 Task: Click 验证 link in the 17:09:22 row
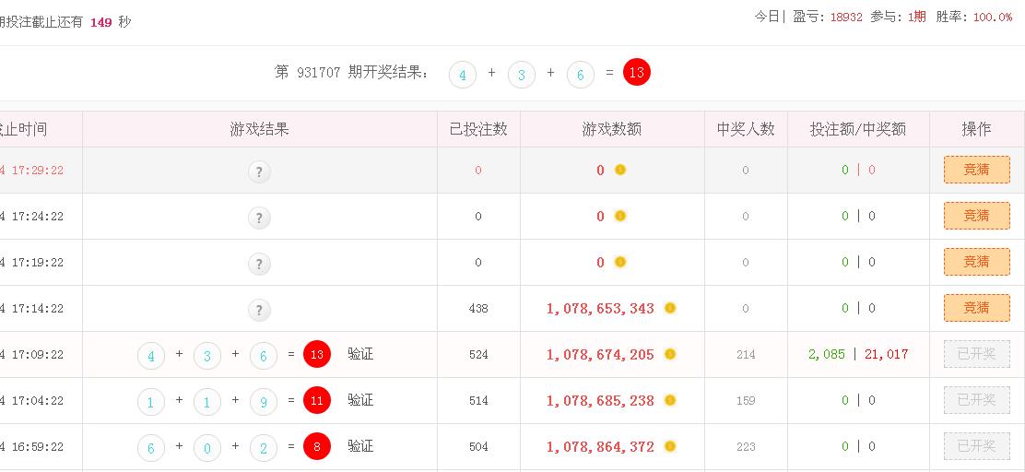(360, 354)
